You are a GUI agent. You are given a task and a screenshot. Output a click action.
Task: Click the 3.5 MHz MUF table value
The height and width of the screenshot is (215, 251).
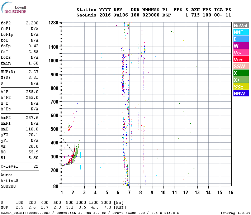coord(82,207)
